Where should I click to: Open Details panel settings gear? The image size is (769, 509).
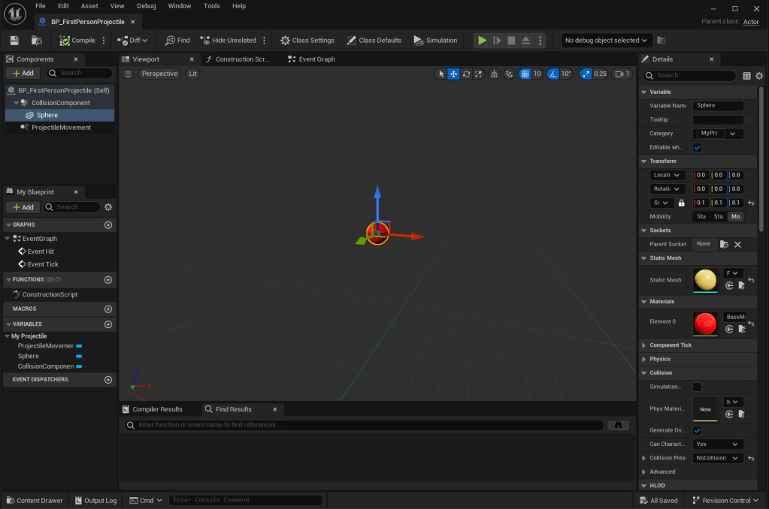click(759, 76)
